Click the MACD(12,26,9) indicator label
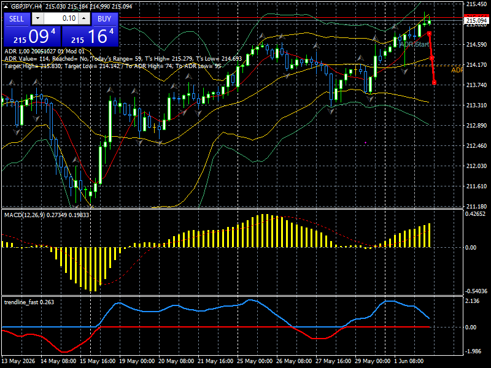This screenshot has width=491, height=368. tap(47, 215)
